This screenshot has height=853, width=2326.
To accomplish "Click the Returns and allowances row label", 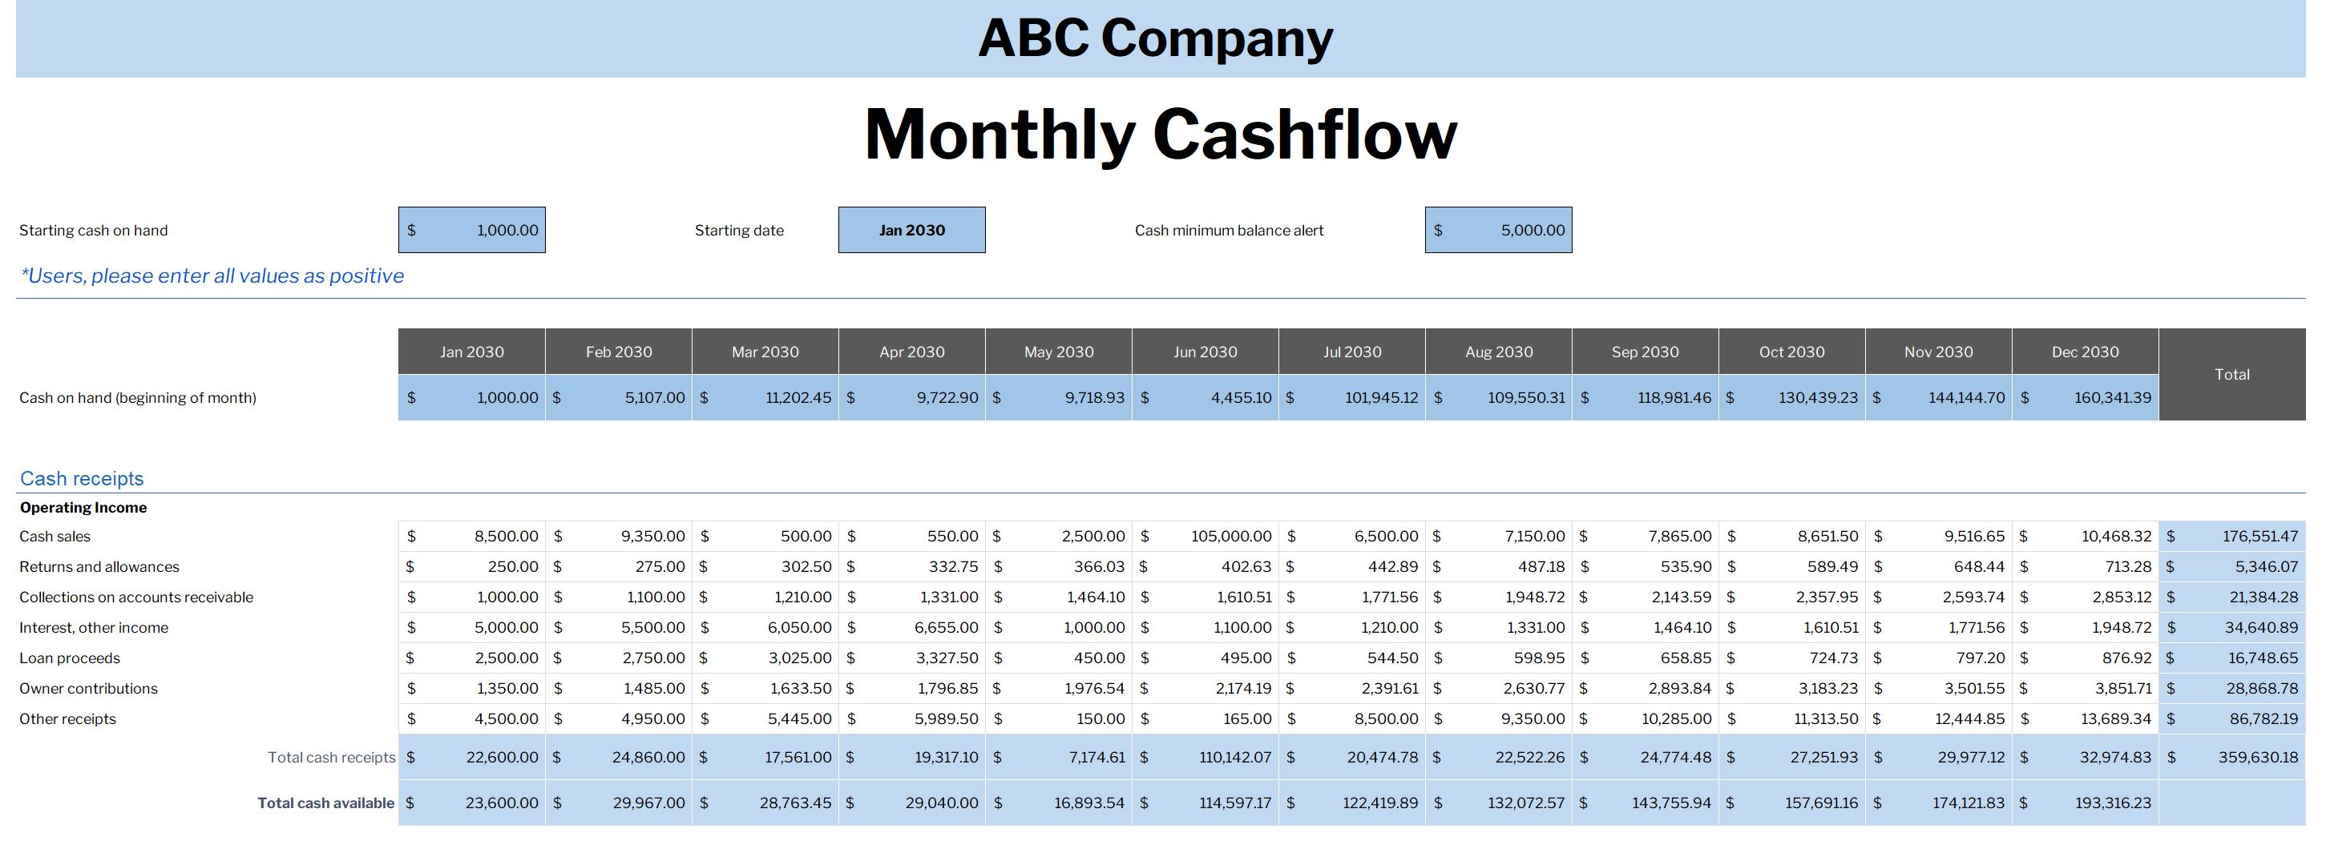I will pyautogui.click(x=99, y=566).
